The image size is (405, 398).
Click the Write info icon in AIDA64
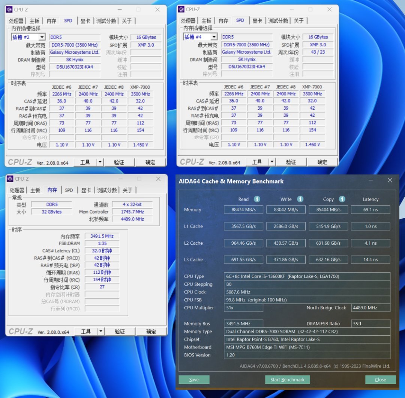click(300, 199)
